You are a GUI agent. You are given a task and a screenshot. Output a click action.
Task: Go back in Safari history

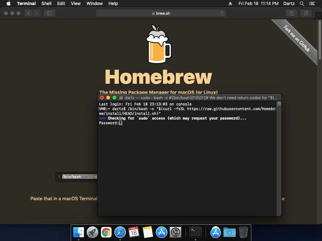click(28, 13)
